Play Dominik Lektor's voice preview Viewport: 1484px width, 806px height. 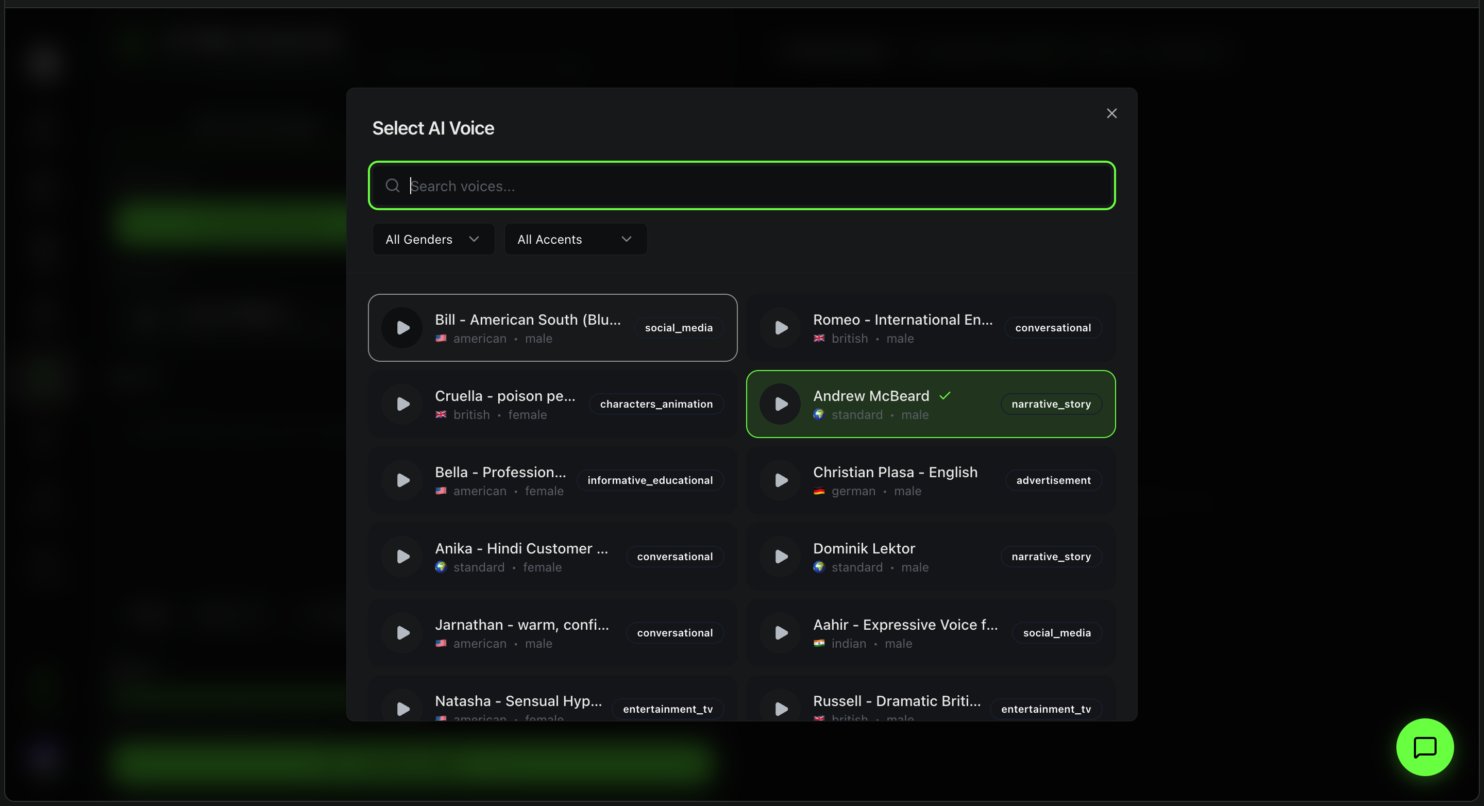tap(780, 556)
